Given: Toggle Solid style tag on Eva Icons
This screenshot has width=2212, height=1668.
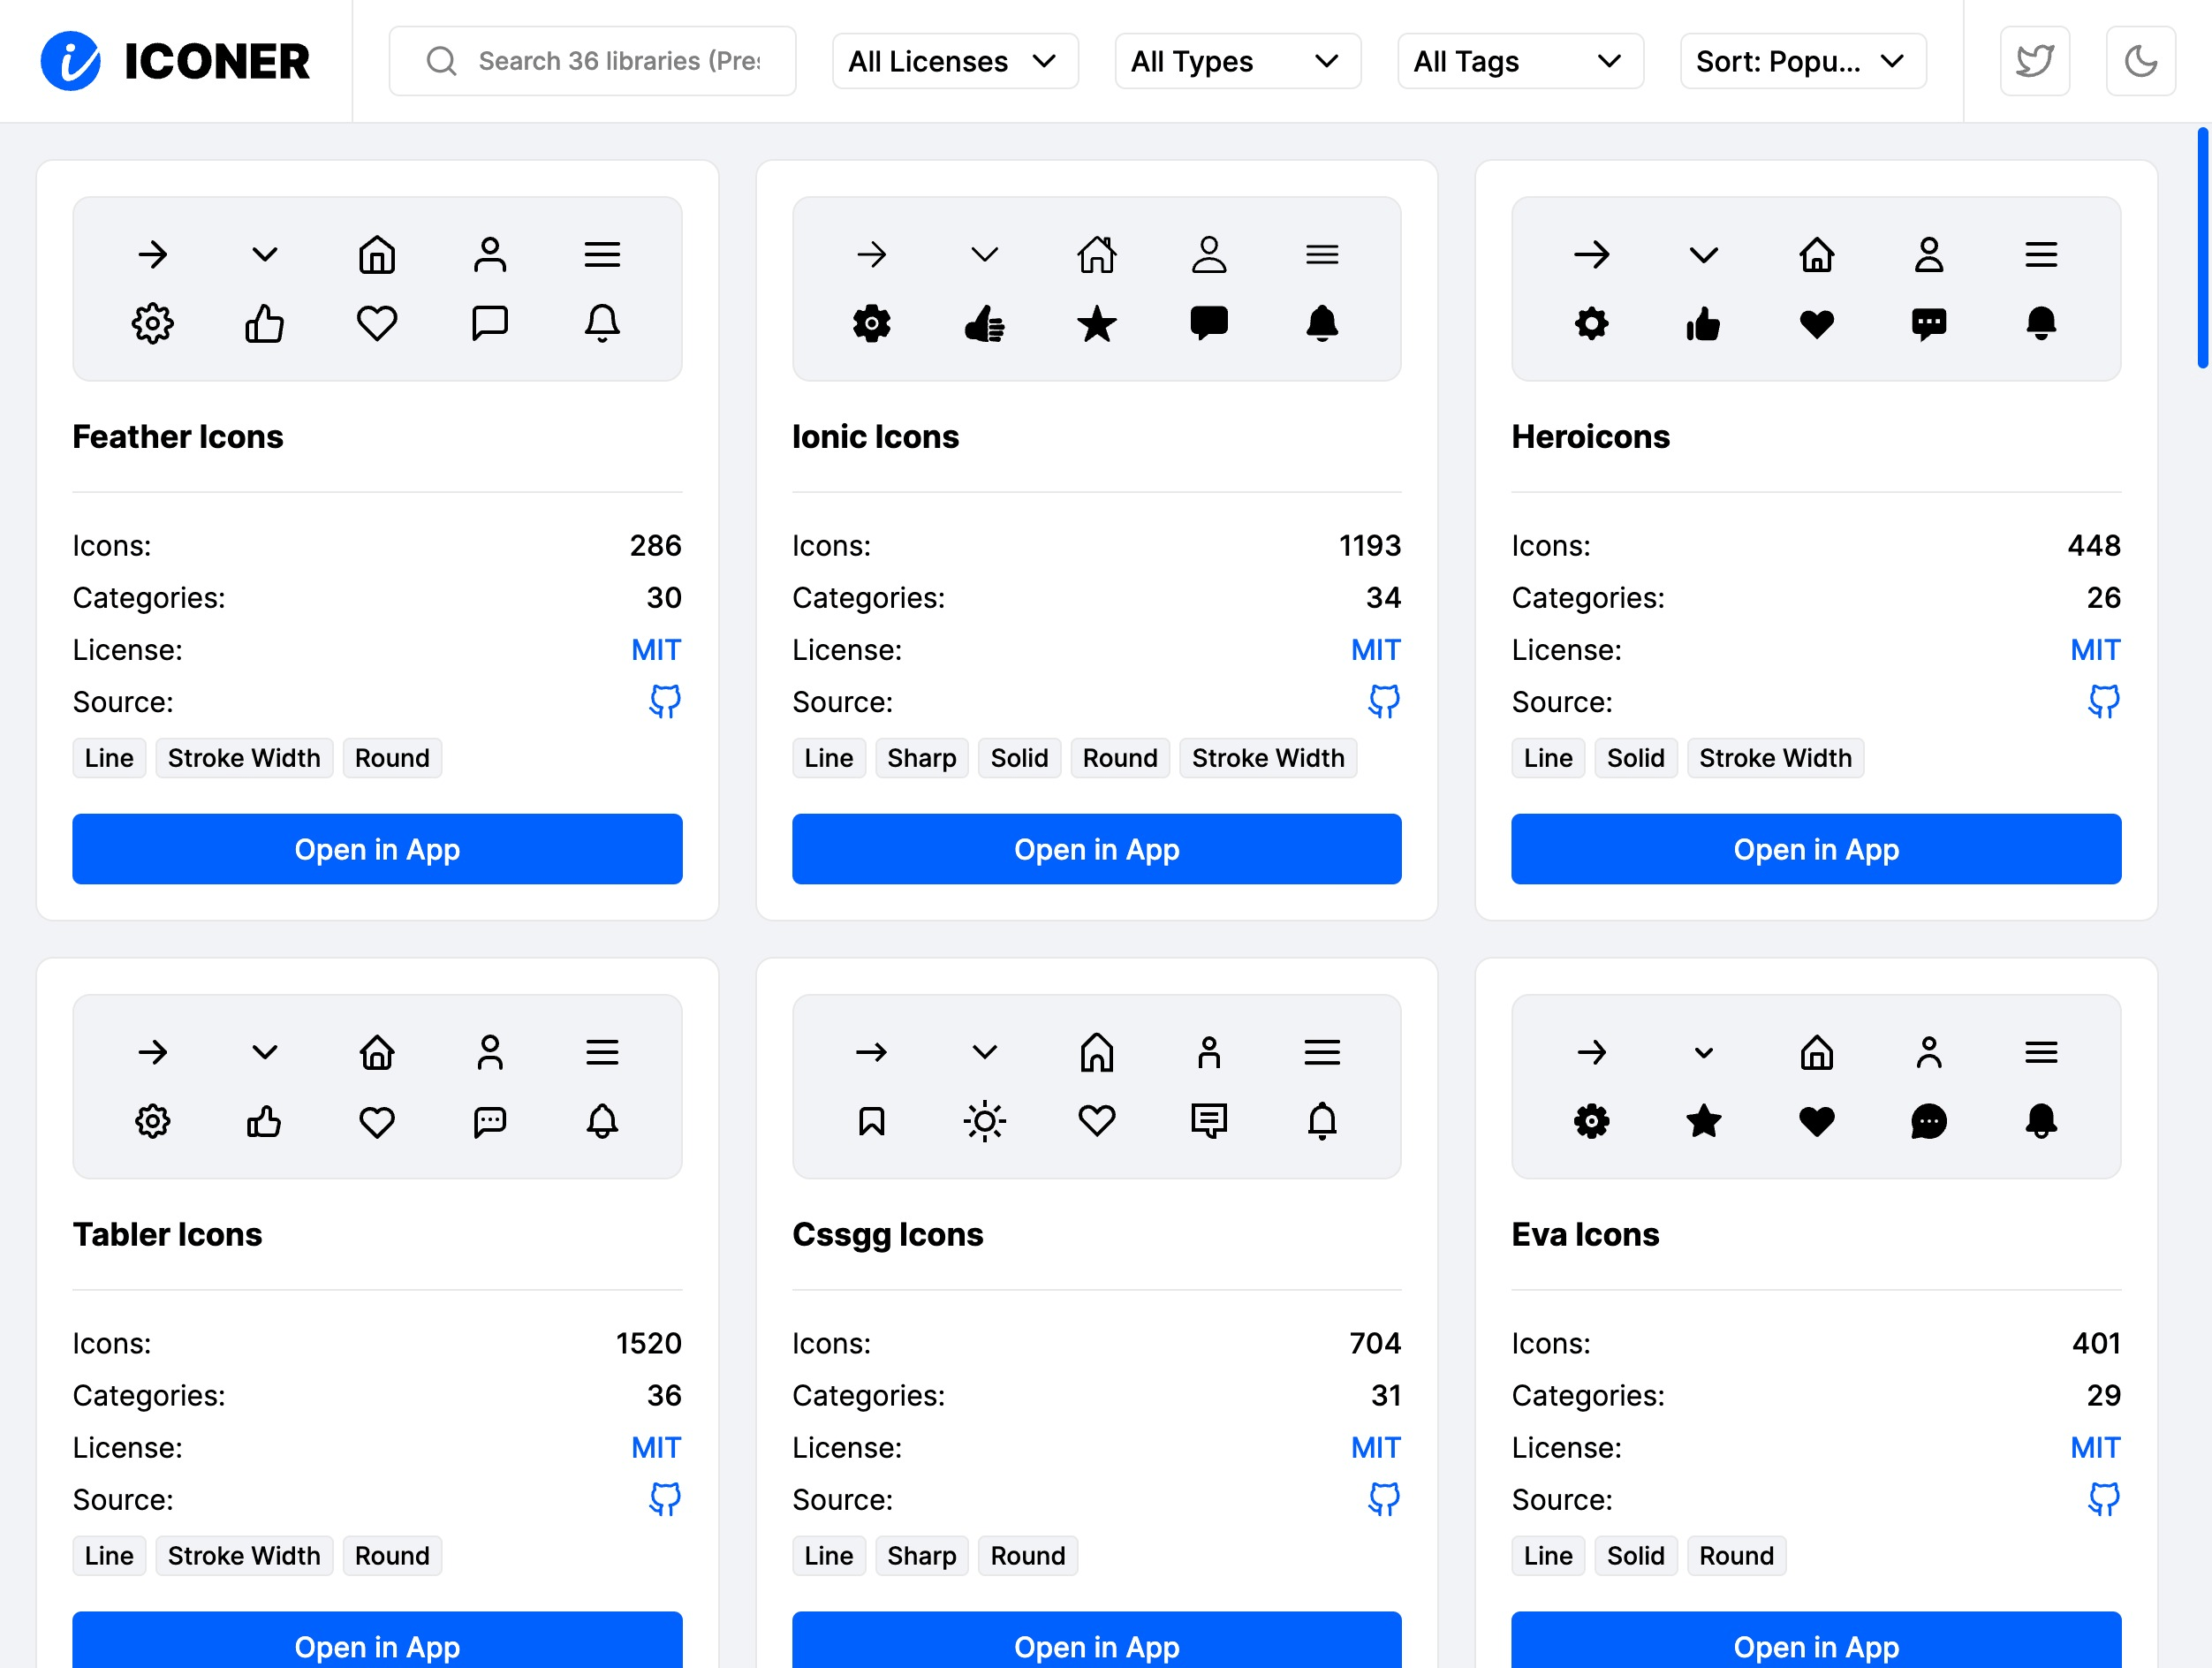Looking at the screenshot, I should [x=1634, y=1556].
